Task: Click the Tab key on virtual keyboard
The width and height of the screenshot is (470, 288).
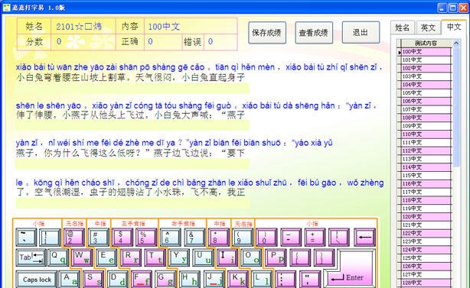Action: point(31,257)
